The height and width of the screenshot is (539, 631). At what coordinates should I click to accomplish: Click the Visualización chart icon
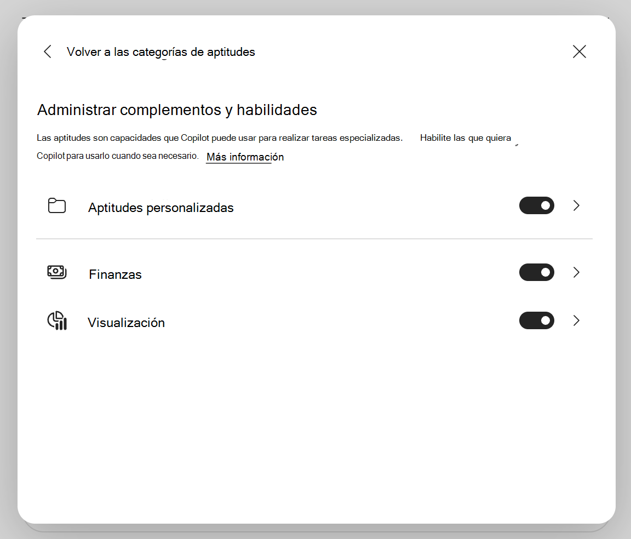tap(57, 321)
